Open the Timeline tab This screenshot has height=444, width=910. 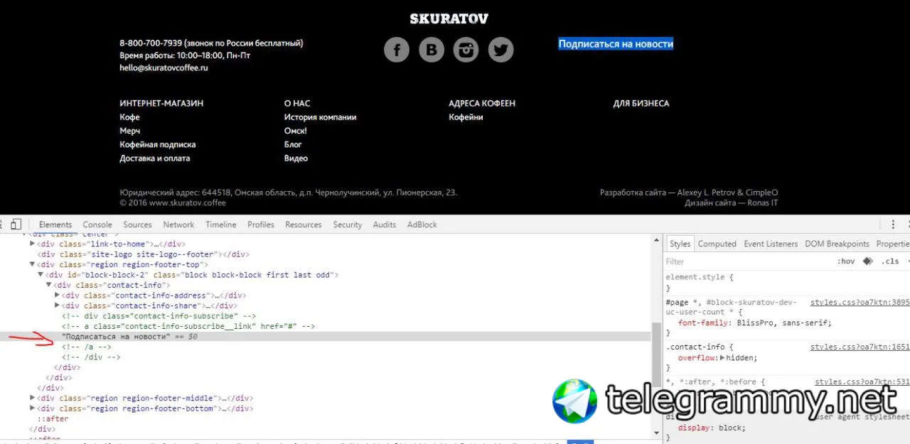[x=221, y=224]
